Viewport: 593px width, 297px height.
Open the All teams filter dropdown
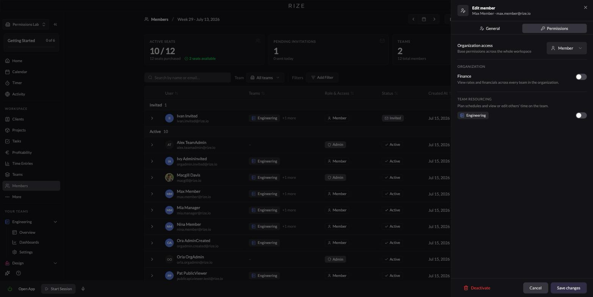(265, 78)
